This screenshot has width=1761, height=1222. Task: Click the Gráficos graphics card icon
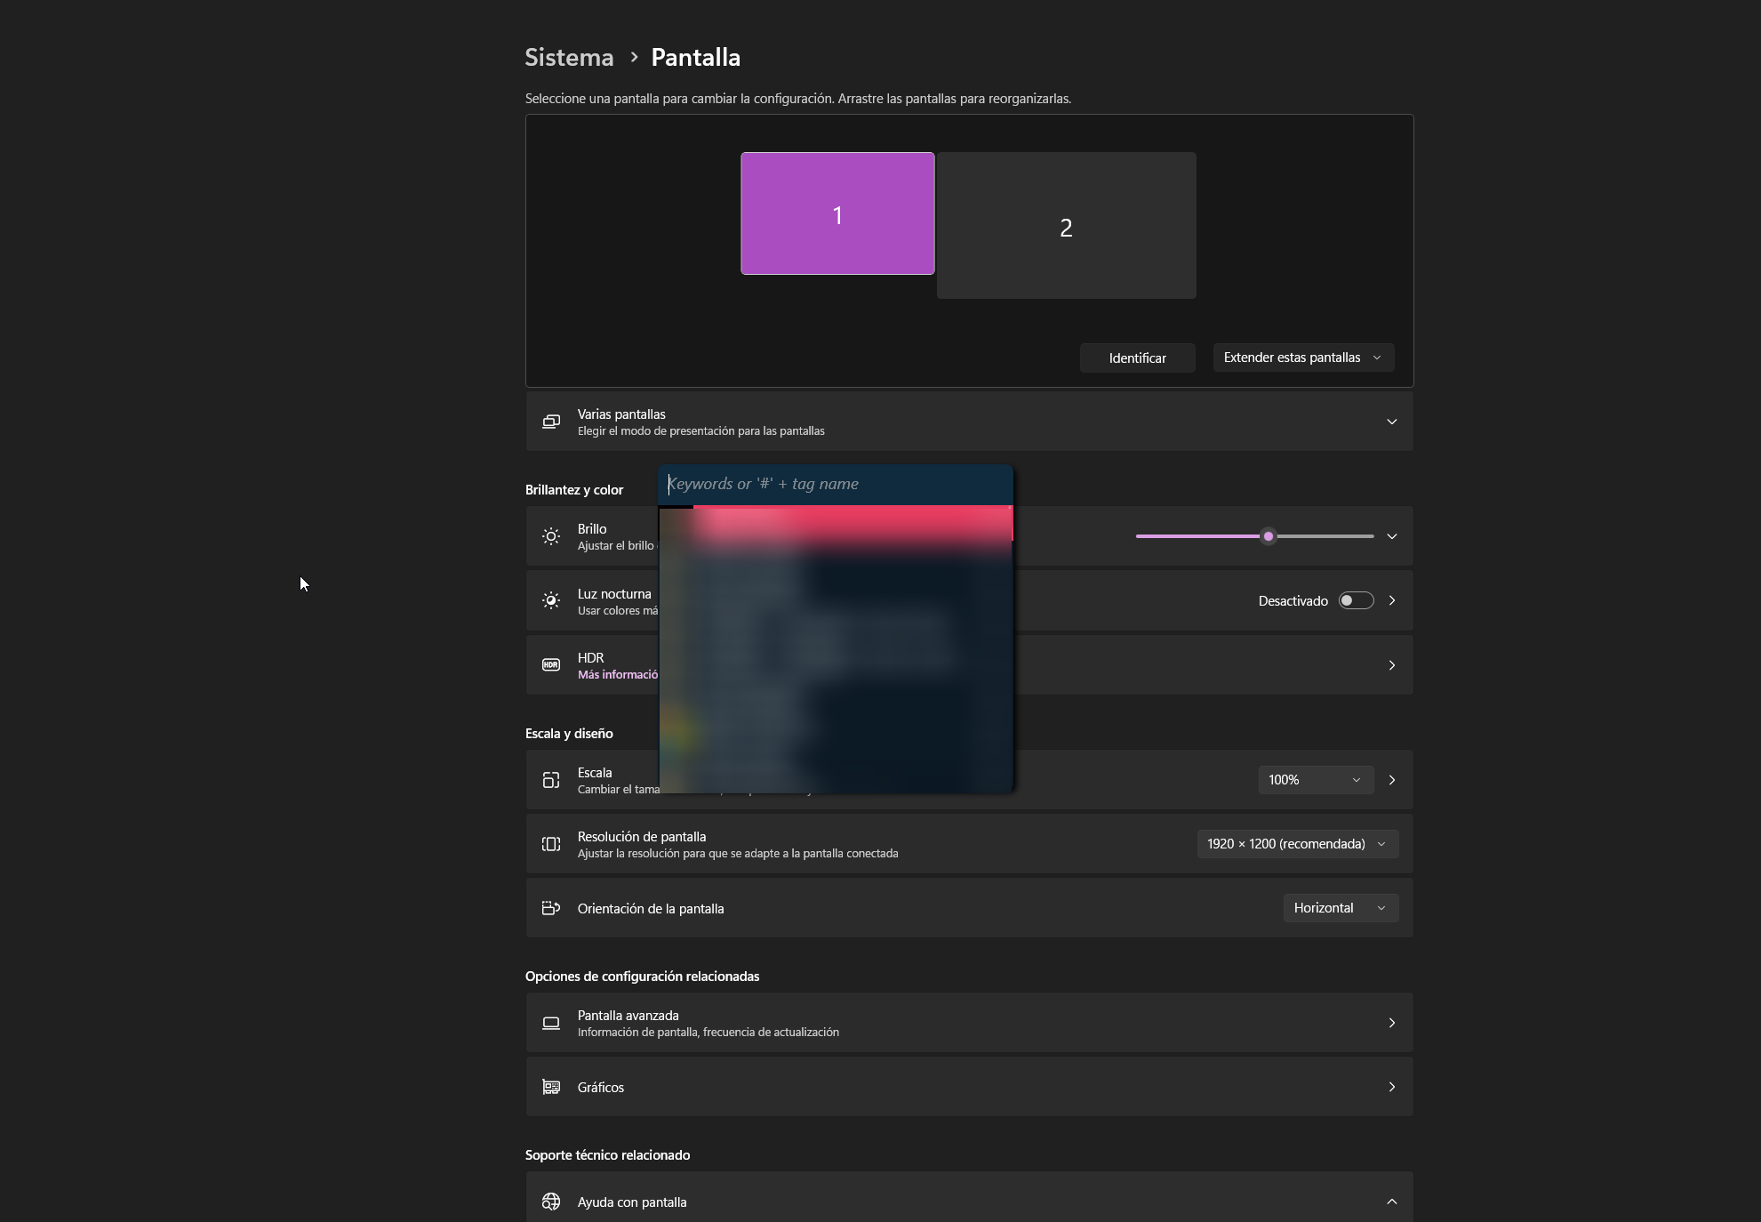pos(551,1087)
